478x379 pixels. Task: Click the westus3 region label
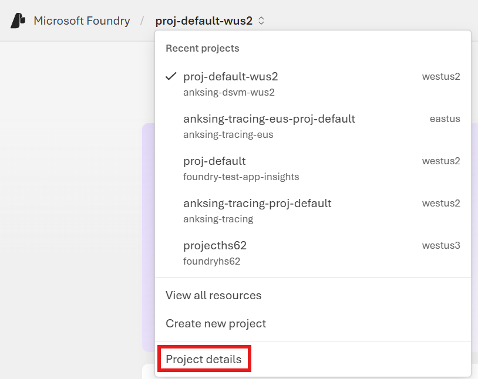tap(441, 245)
